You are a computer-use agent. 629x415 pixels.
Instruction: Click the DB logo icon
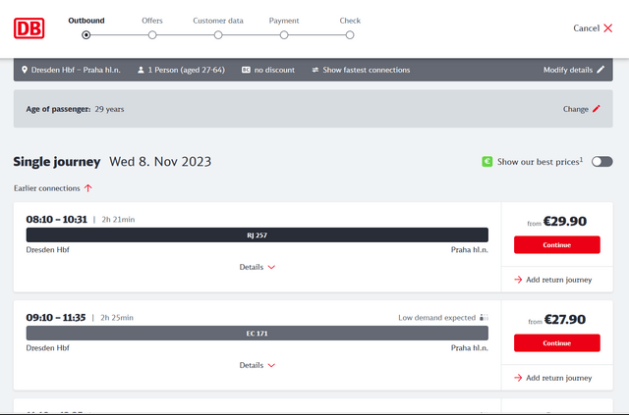coord(29,27)
